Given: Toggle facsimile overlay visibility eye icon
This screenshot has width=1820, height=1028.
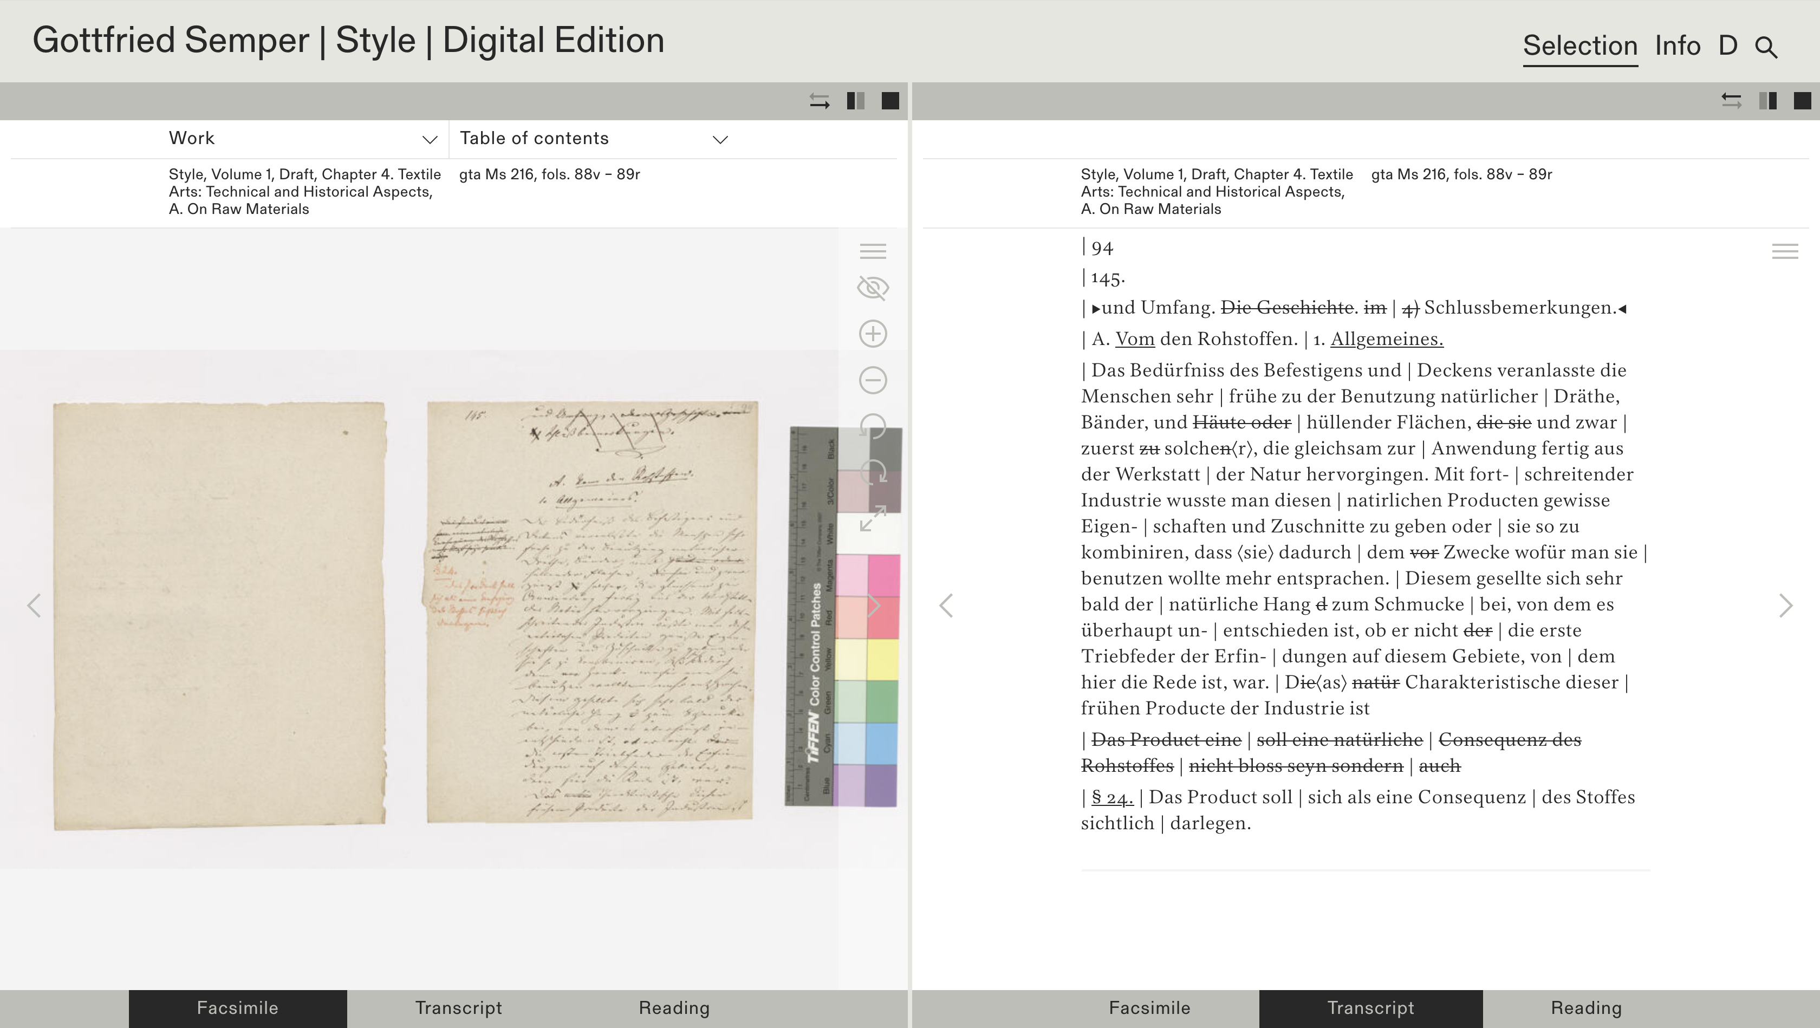Looking at the screenshot, I should (873, 288).
